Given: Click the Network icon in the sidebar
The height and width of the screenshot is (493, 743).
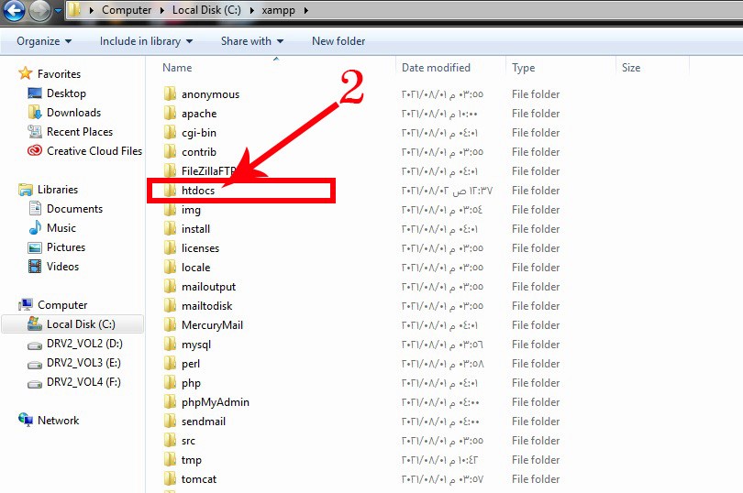Looking at the screenshot, I should (25, 419).
